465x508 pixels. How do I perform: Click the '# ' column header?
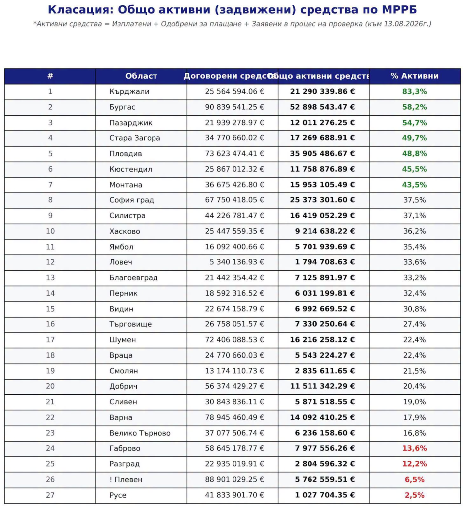point(50,76)
